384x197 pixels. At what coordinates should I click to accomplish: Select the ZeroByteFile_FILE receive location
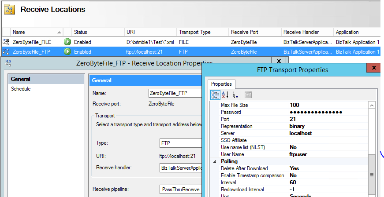click(32, 42)
